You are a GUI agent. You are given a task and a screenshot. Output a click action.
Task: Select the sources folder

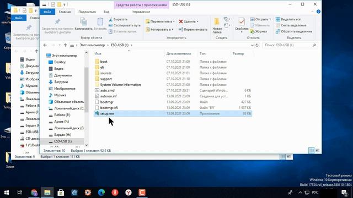(x=106, y=73)
